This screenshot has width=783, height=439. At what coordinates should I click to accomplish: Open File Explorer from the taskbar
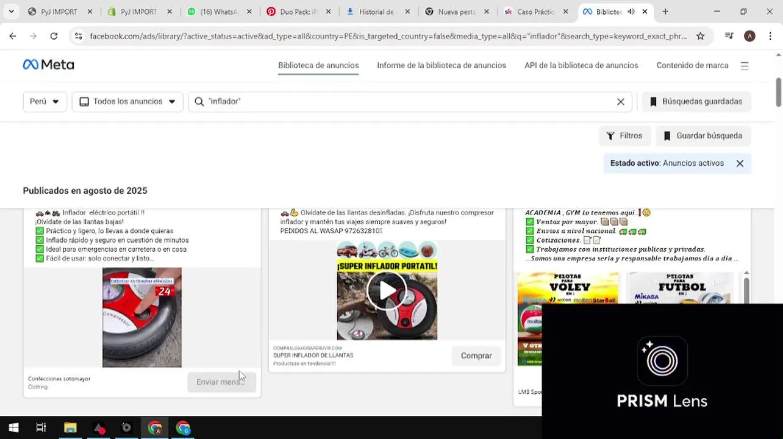point(70,428)
